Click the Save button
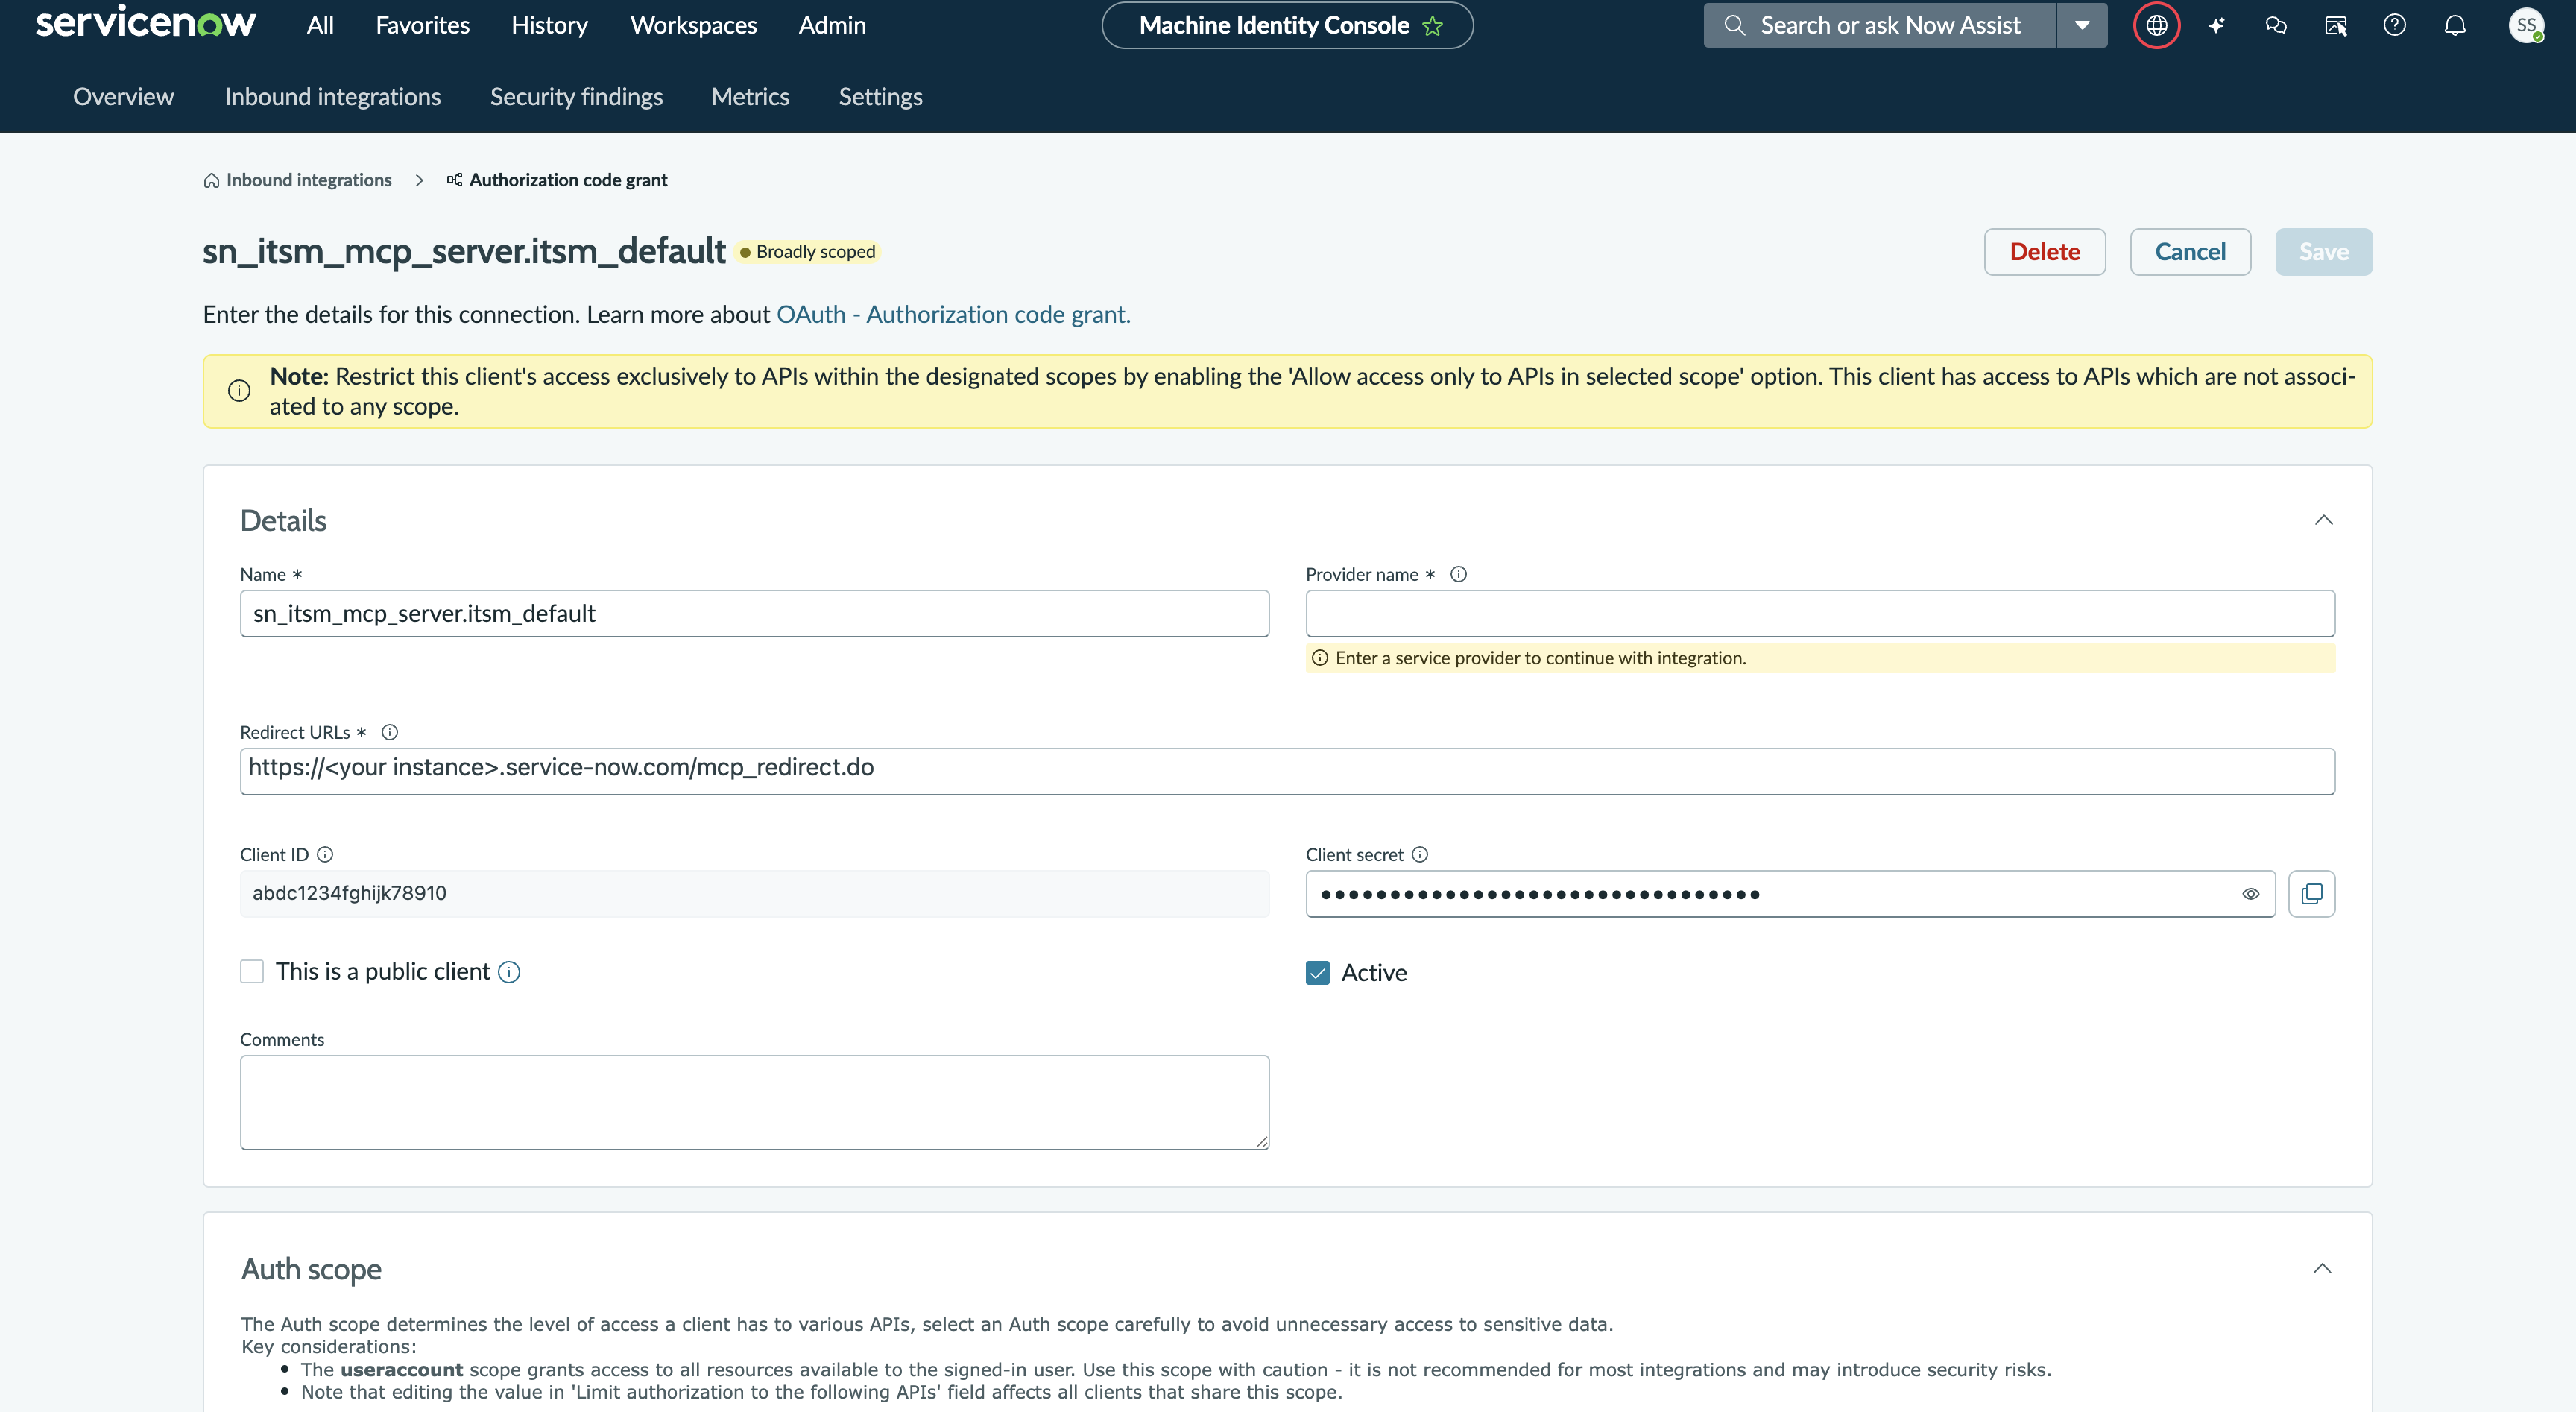 [2324, 252]
